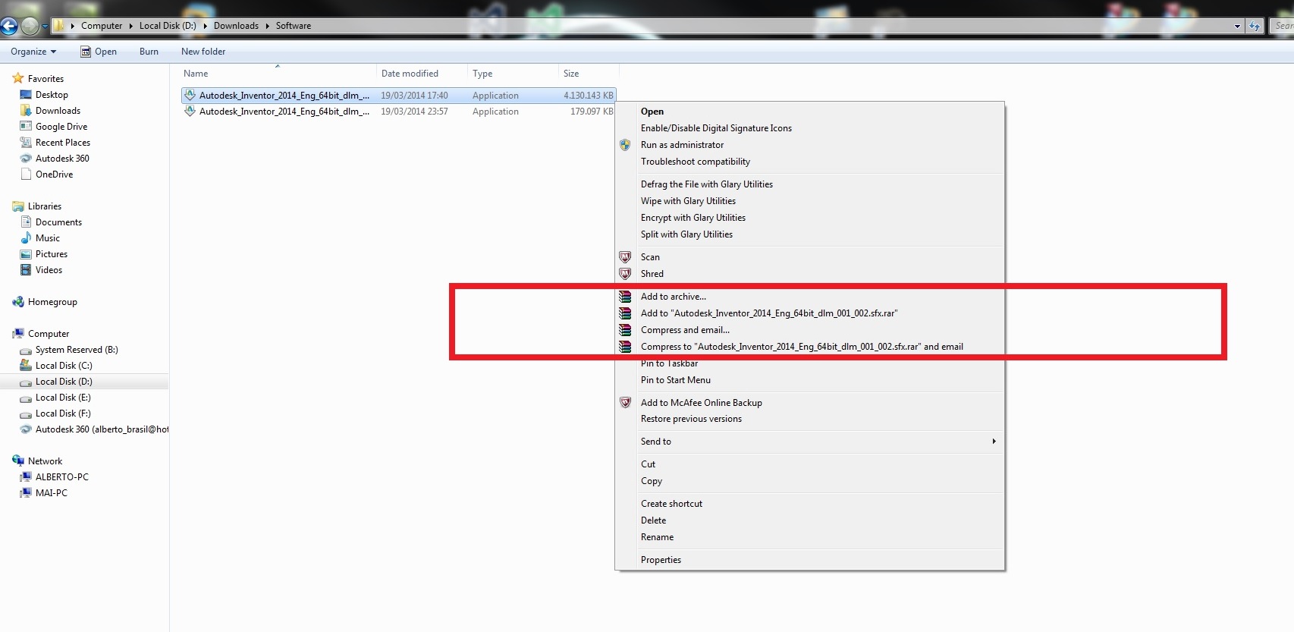Select Troubleshoot compatibility
1294x632 pixels.
coord(696,162)
